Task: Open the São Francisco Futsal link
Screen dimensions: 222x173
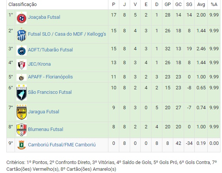Action: click(x=50, y=92)
